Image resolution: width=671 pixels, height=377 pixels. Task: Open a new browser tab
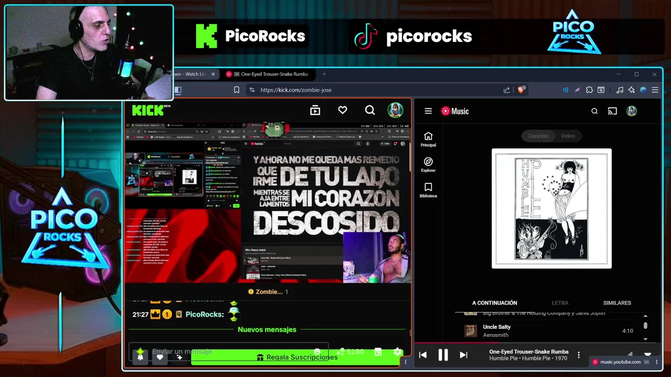coord(323,74)
